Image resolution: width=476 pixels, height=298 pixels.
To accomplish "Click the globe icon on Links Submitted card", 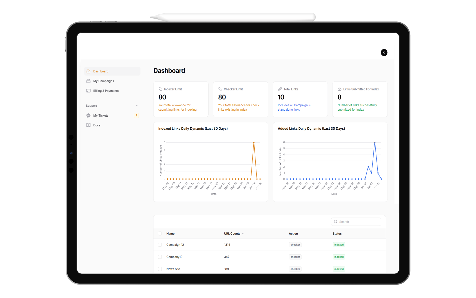I will point(339,89).
